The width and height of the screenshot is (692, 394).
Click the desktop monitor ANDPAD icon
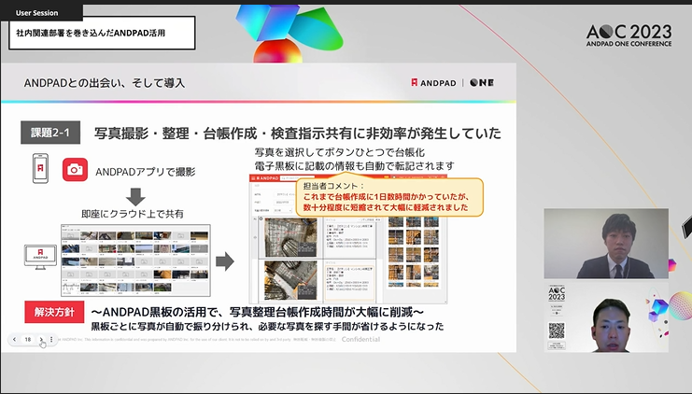pos(40,257)
